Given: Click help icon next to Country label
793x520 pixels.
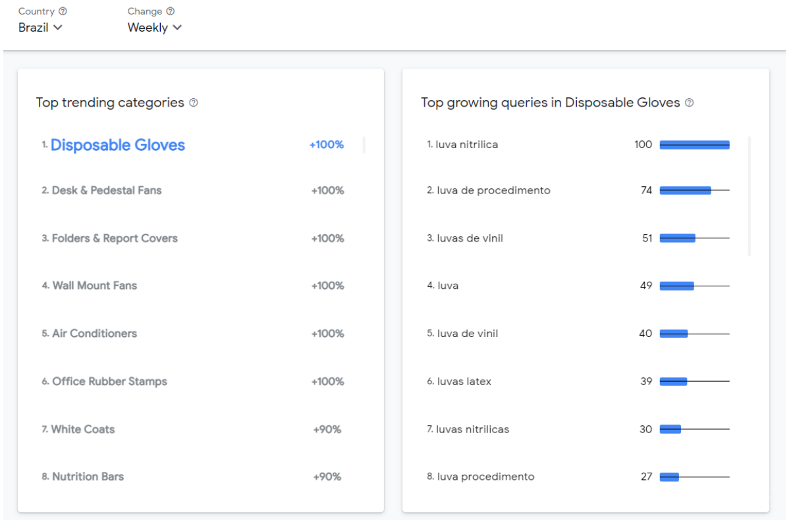Looking at the screenshot, I should point(63,11).
